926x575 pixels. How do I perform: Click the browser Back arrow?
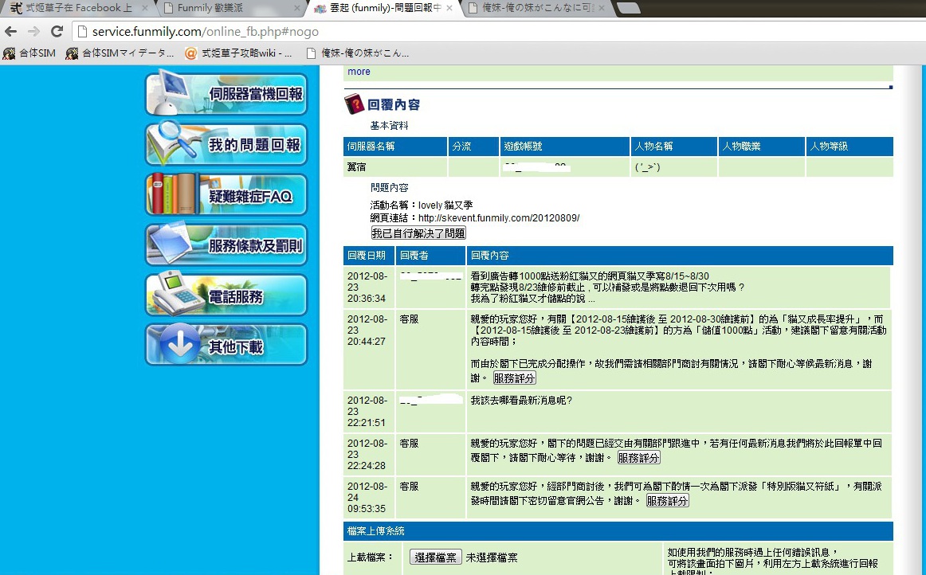coord(11,32)
